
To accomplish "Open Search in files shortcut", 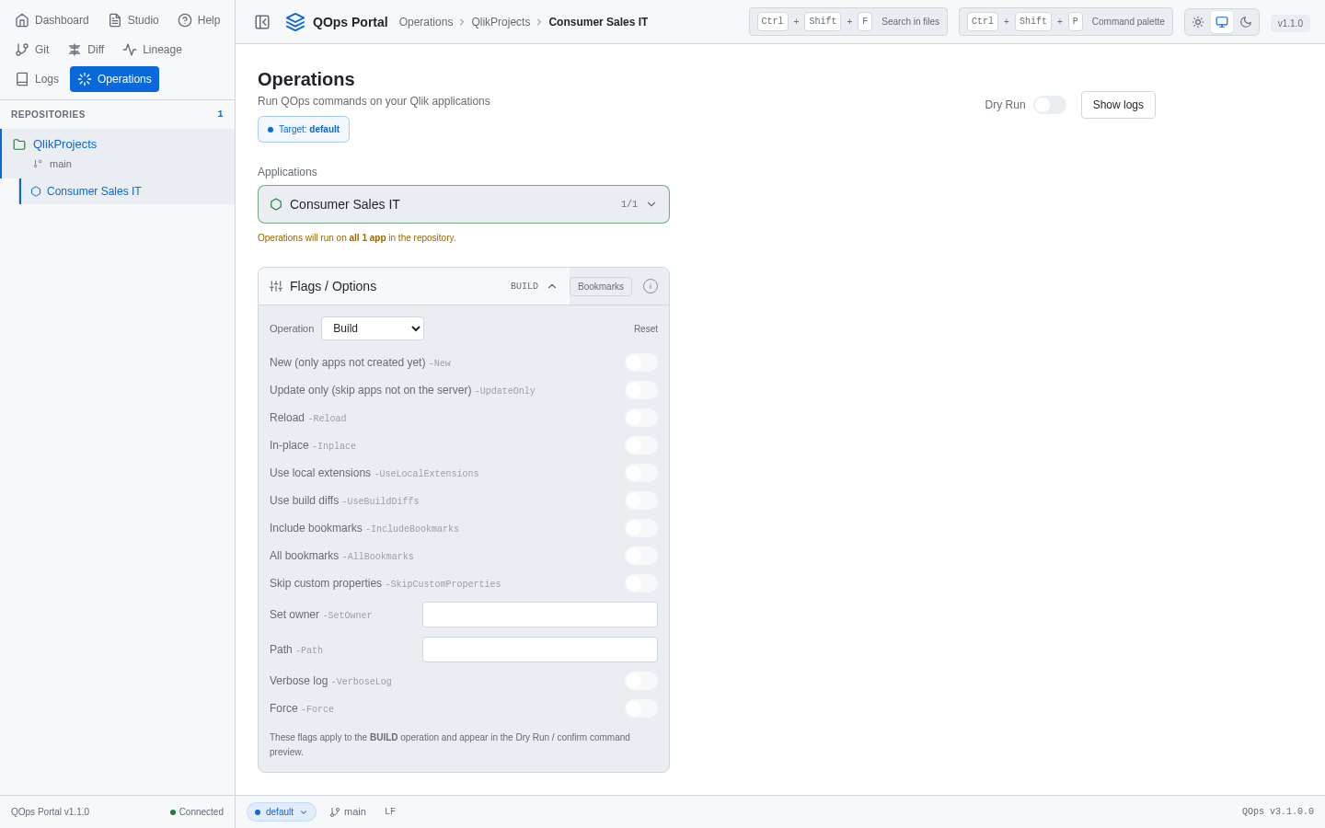I will (x=848, y=22).
